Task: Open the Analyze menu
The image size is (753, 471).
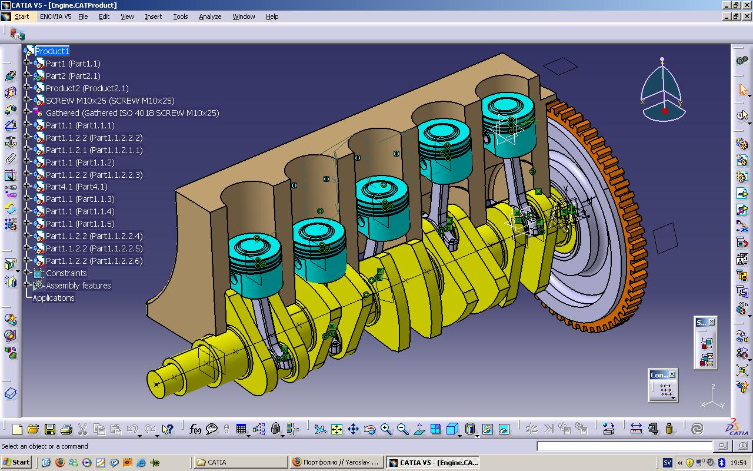Action: click(x=210, y=16)
